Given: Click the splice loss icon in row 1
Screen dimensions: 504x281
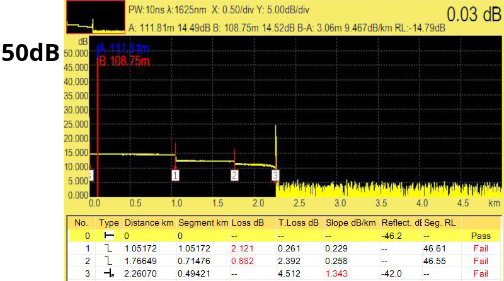Looking at the screenshot, I should 109,248.
